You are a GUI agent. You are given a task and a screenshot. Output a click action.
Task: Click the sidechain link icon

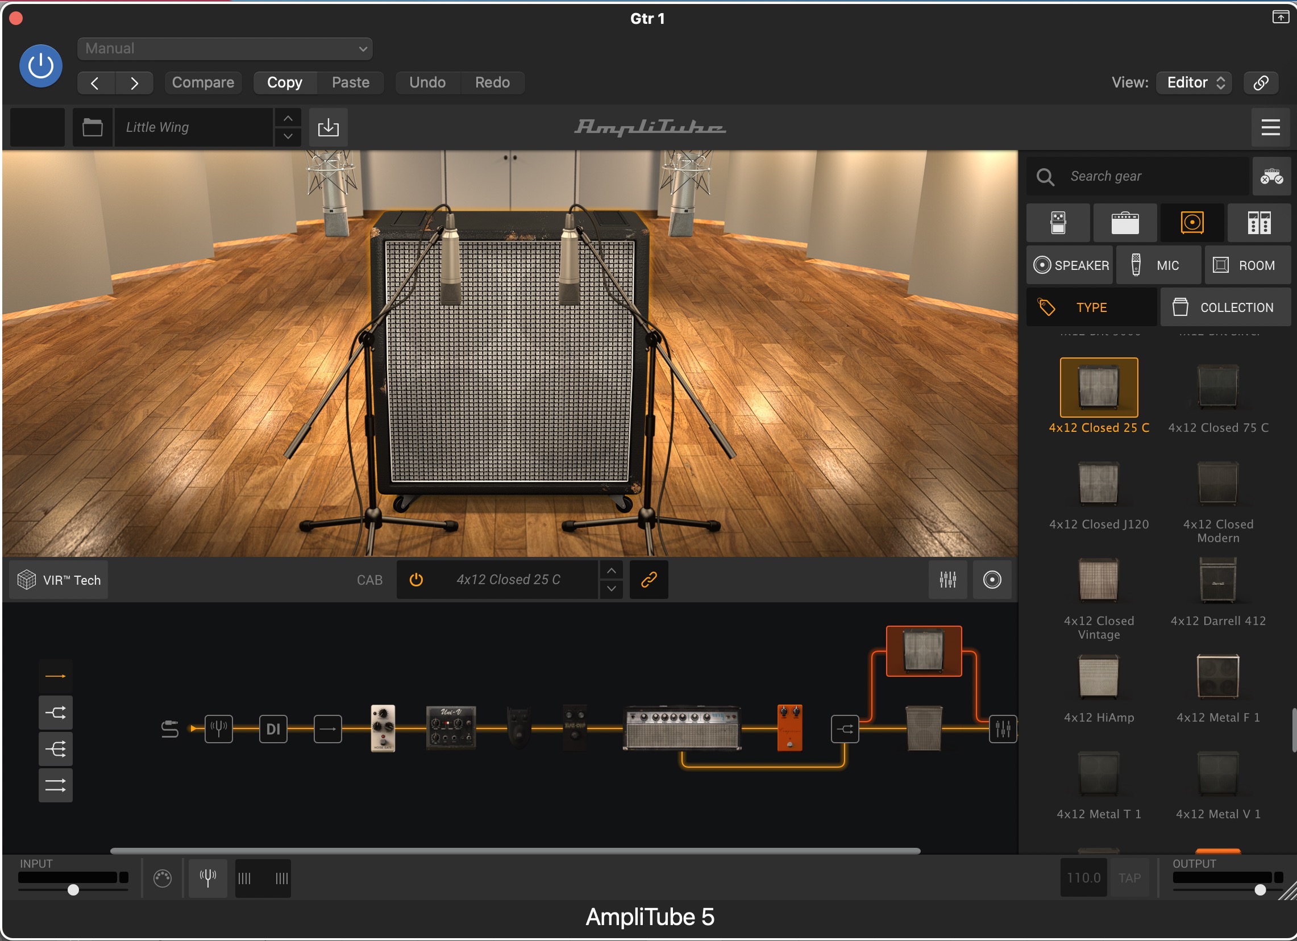[1261, 83]
